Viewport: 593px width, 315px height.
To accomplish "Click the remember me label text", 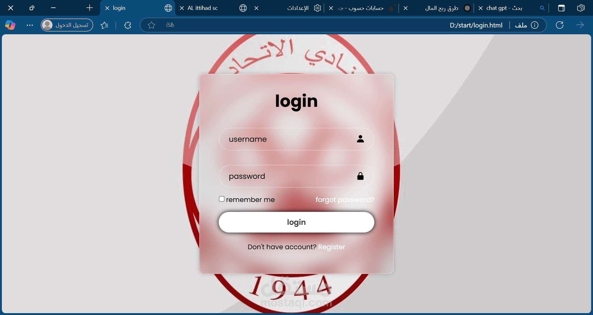I will coord(250,199).
